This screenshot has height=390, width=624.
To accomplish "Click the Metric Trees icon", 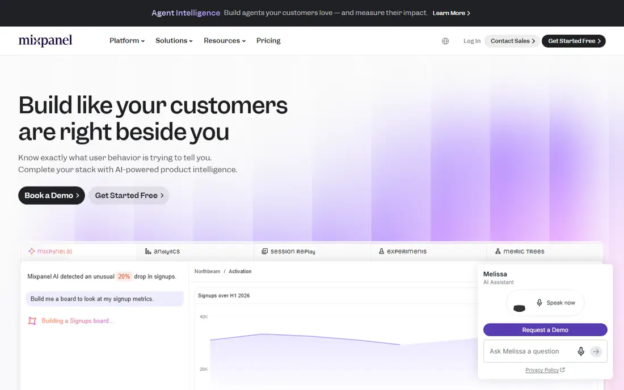I will pos(498,251).
